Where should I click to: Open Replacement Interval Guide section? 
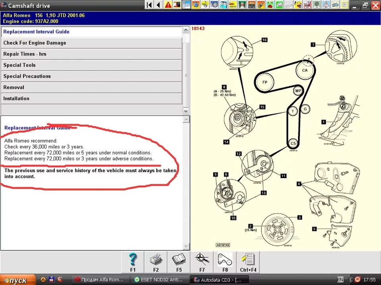click(x=92, y=32)
